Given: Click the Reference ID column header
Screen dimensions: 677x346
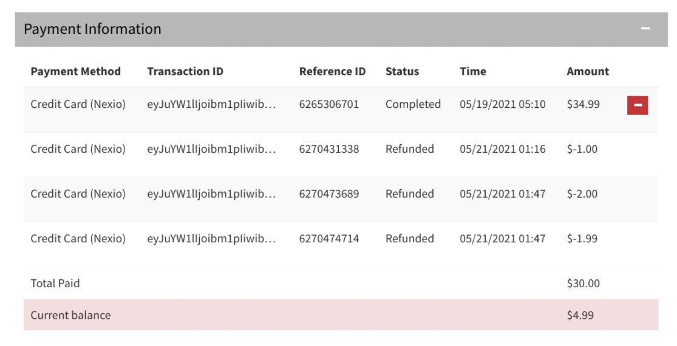Looking at the screenshot, I should coord(333,71).
